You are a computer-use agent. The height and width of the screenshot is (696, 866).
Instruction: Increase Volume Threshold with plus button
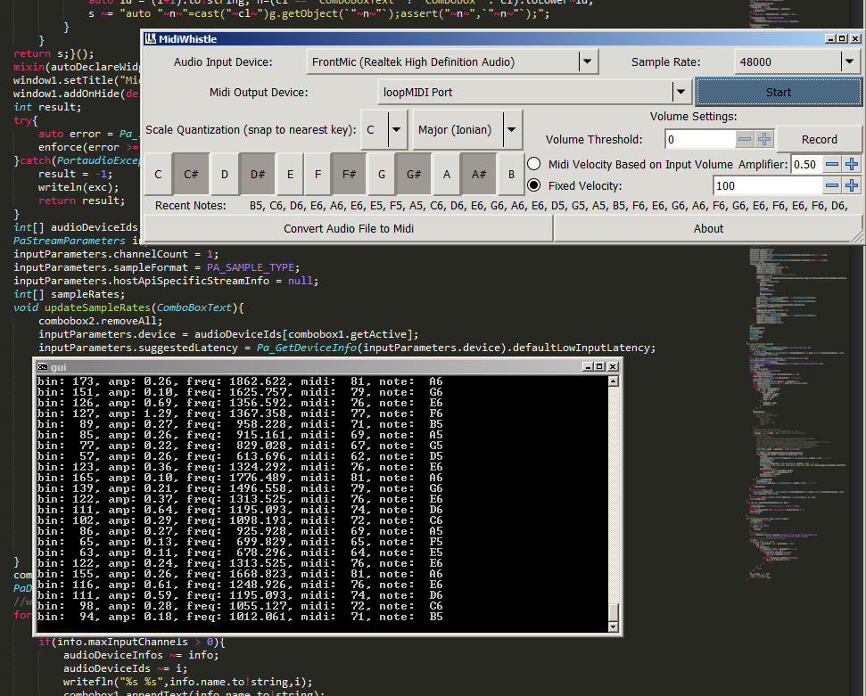[x=764, y=139]
